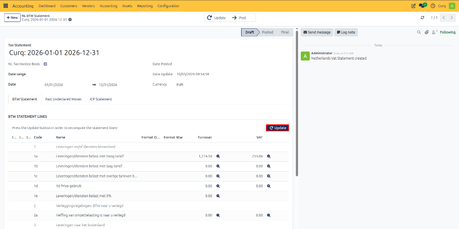Click the Format Btw column header
Image resolution: width=459 pixels, height=229 pixels.
click(x=173, y=137)
